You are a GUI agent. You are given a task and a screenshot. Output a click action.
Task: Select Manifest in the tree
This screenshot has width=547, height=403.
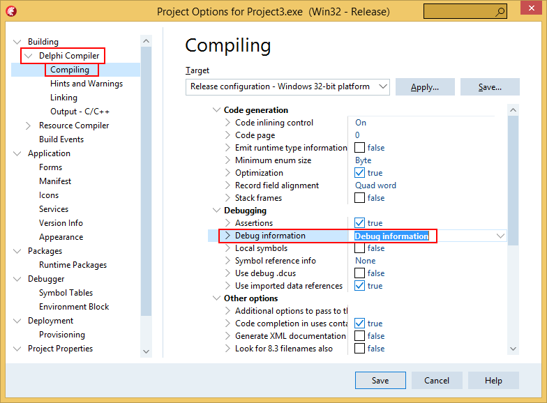(x=55, y=181)
